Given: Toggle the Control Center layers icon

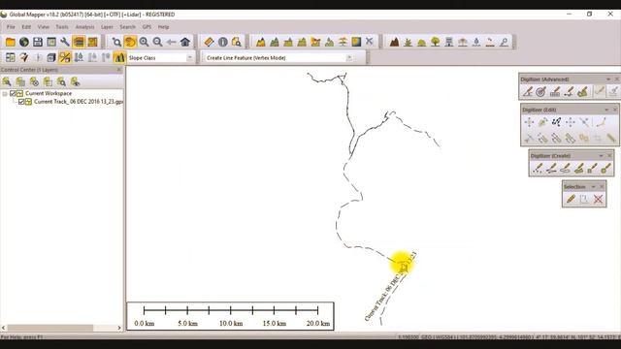Looking at the screenshot, I should pos(79,42).
